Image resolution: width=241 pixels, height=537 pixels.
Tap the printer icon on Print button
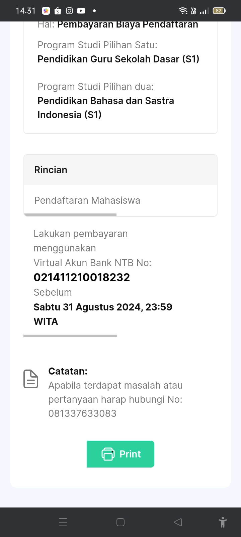(108, 454)
